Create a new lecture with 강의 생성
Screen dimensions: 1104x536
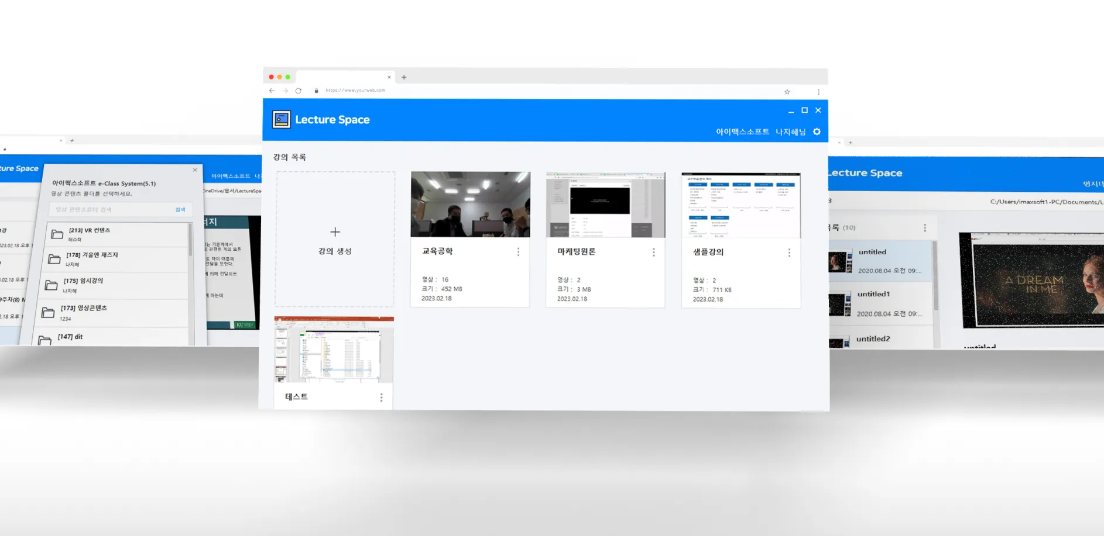335,240
